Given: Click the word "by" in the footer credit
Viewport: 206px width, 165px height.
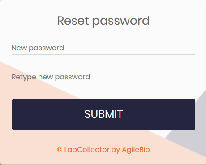Looking at the screenshot, I should (116, 150).
